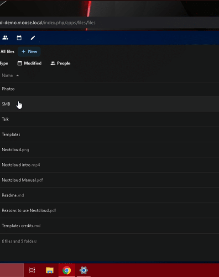
Task: Click the All files breadcrumb
Action: tap(7, 52)
